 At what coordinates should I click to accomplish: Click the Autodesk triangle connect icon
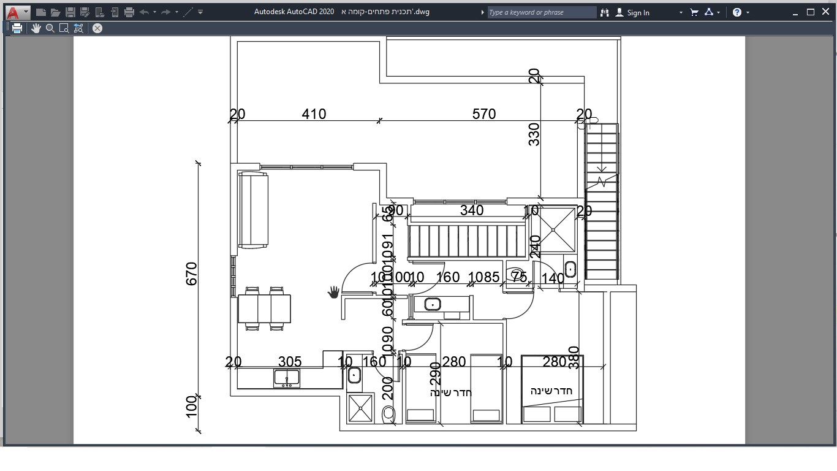[x=709, y=12]
